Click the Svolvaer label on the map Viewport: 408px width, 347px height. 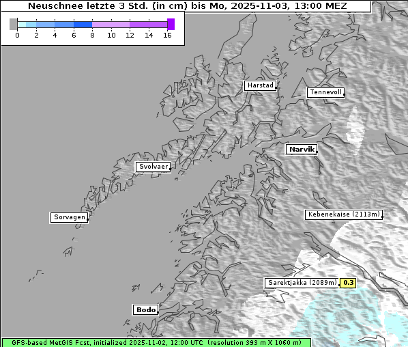tap(154, 167)
